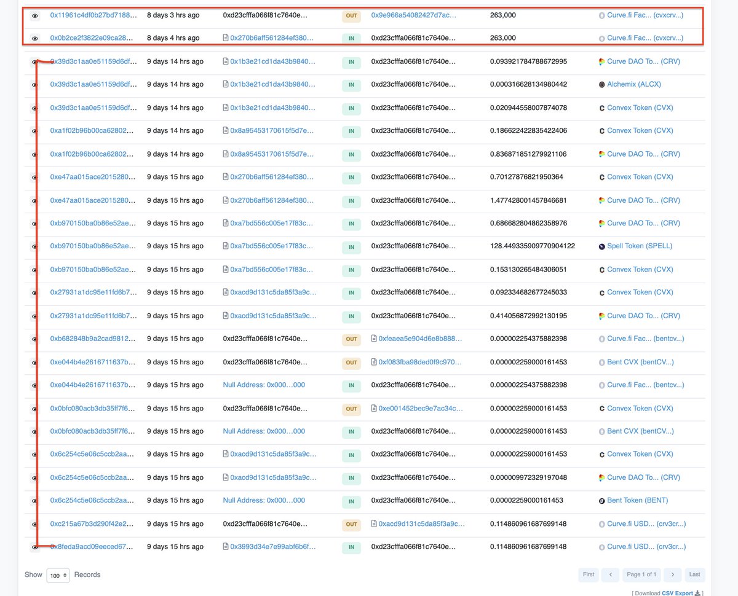Go to the First page
Image resolution: width=738 pixels, height=596 pixels.
click(x=589, y=574)
